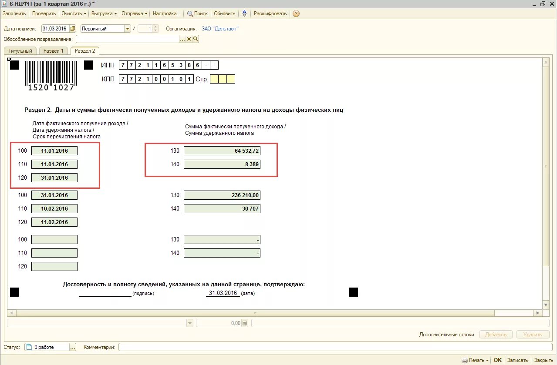The height and width of the screenshot is (365, 557).
Task: Open the Выгрузка dropdown menu
Action: tap(104, 13)
